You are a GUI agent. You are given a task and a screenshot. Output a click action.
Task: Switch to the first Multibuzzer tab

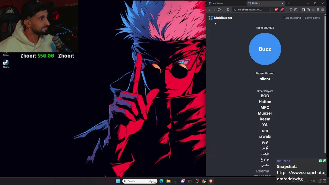[x=226, y=3]
